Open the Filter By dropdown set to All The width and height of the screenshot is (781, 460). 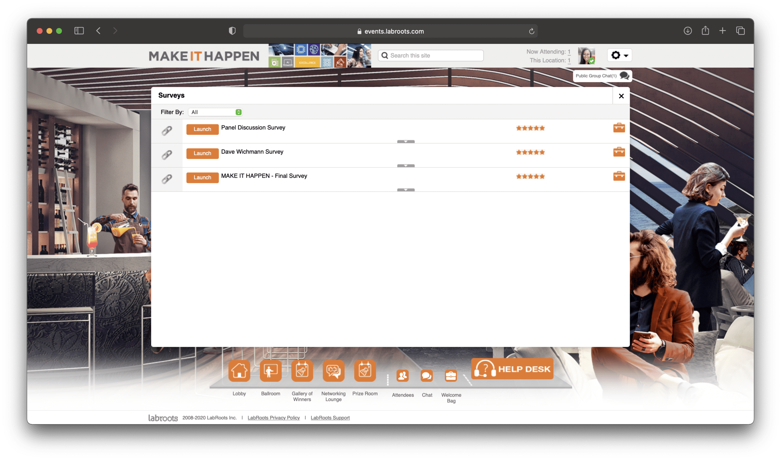click(215, 112)
